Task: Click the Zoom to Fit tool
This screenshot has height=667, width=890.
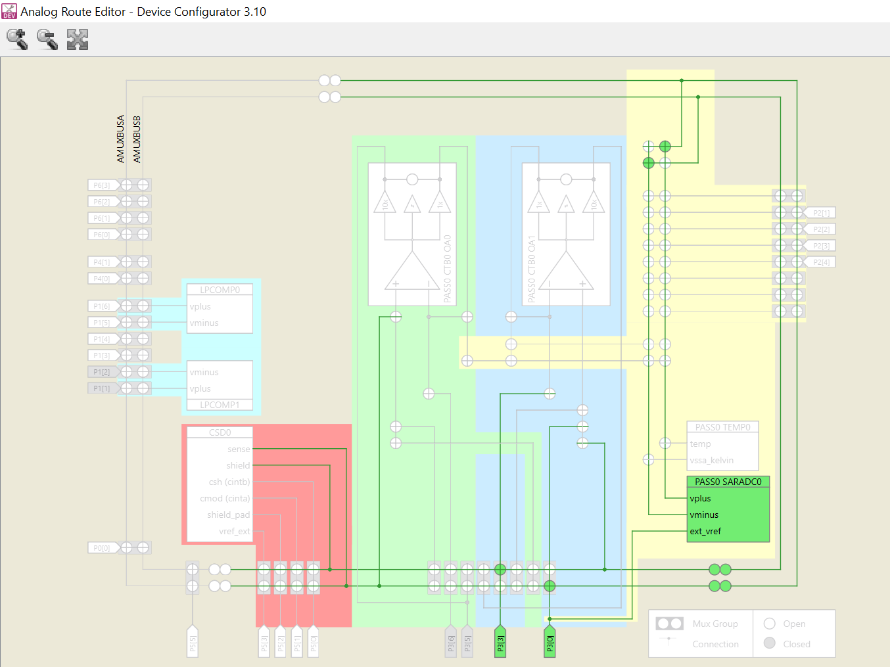Action: click(x=78, y=39)
